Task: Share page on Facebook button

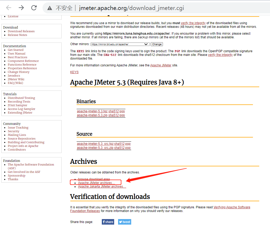Action: tap(108, 222)
